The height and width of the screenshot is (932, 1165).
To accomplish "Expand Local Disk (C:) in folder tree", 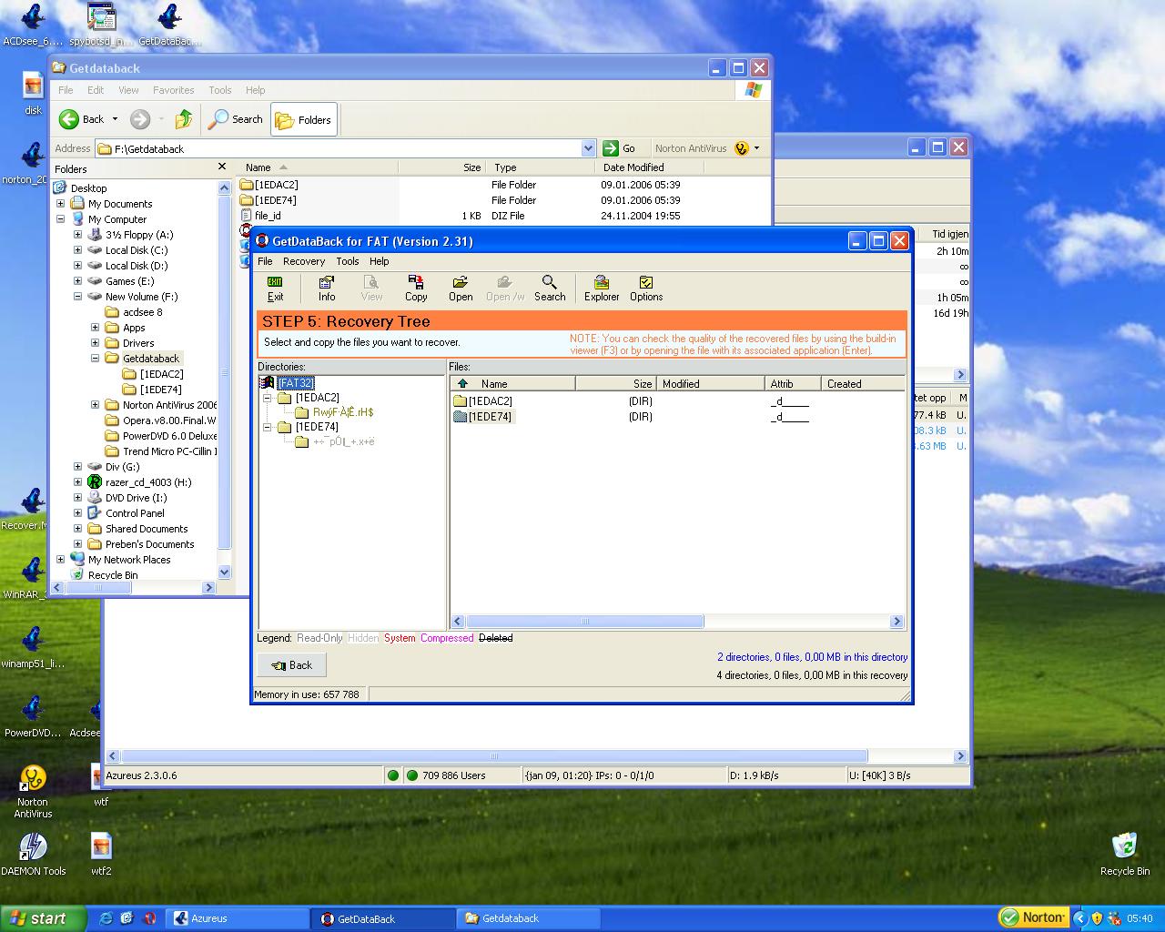I will click(x=78, y=250).
